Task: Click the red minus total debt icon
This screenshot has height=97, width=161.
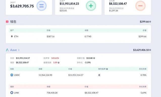Action: click(140, 6)
